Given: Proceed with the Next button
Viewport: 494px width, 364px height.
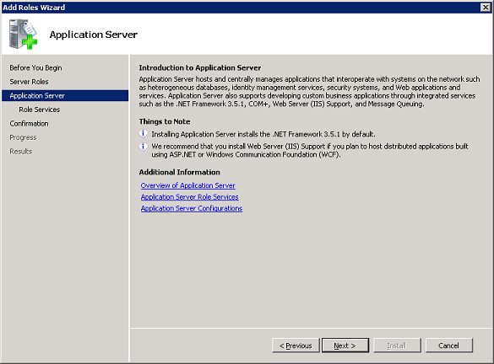Looking at the screenshot, I should click(x=345, y=345).
